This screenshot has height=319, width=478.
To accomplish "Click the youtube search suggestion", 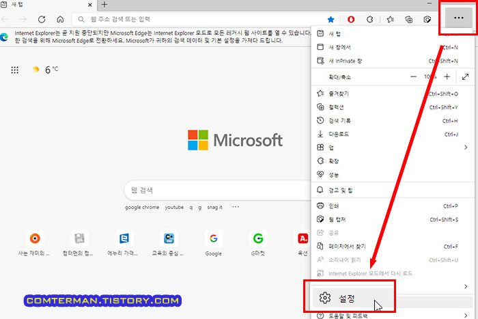I will coord(174,208).
